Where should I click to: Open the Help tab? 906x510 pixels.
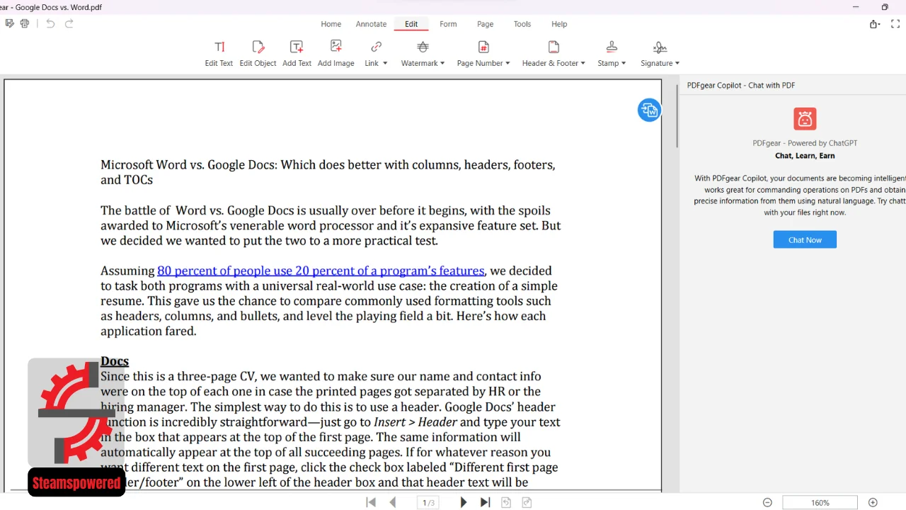559,24
